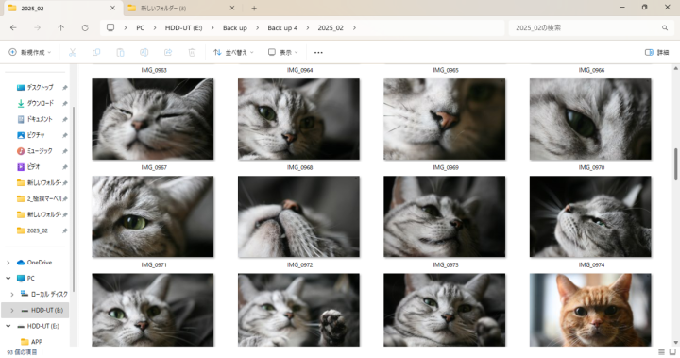Open ダウンロード in quick access
Image resolution: width=680 pixels, height=358 pixels.
[42, 103]
